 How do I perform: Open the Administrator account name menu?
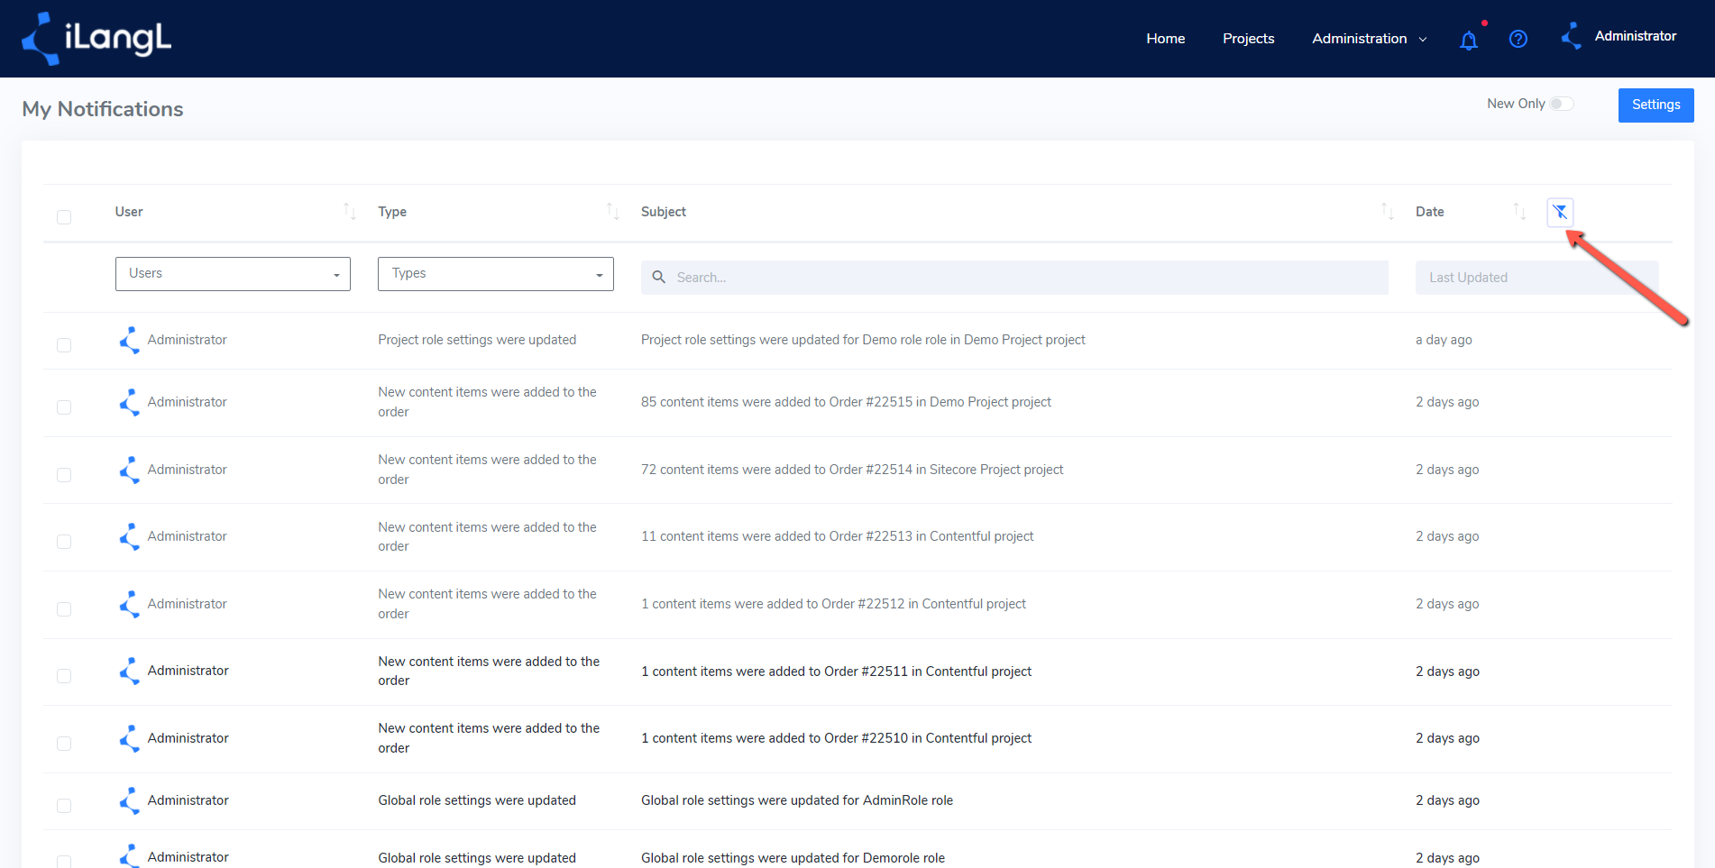tap(1636, 36)
